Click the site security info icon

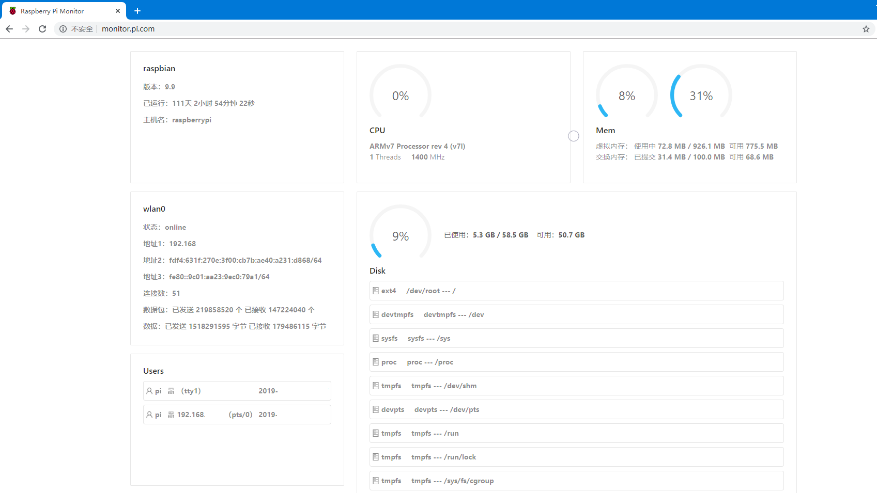63,29
